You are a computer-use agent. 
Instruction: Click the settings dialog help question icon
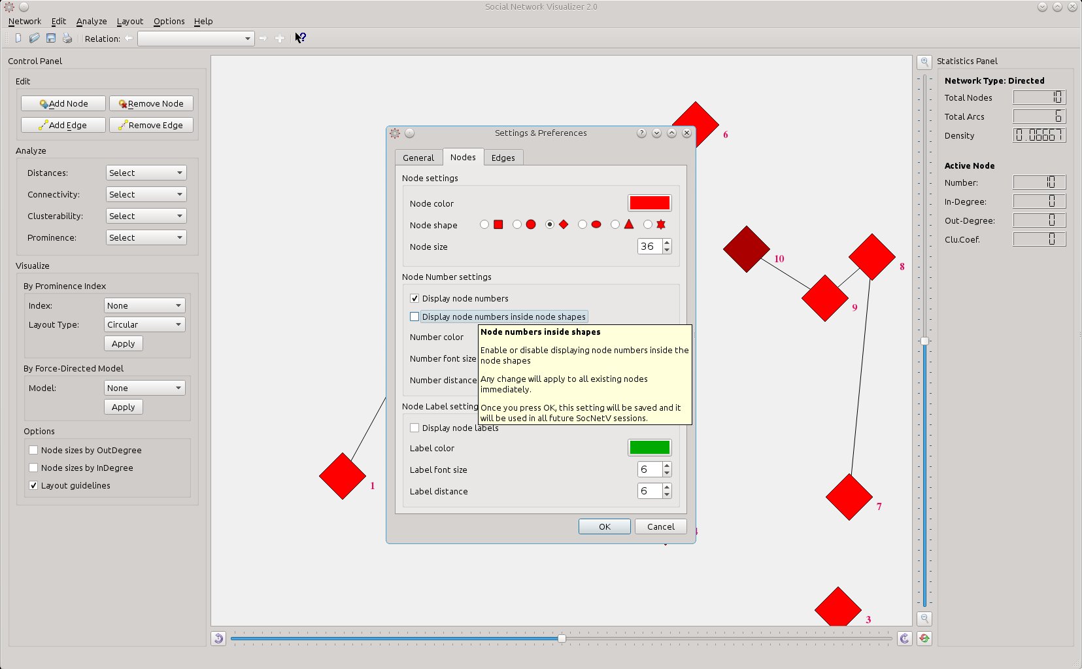pos(641,133)
